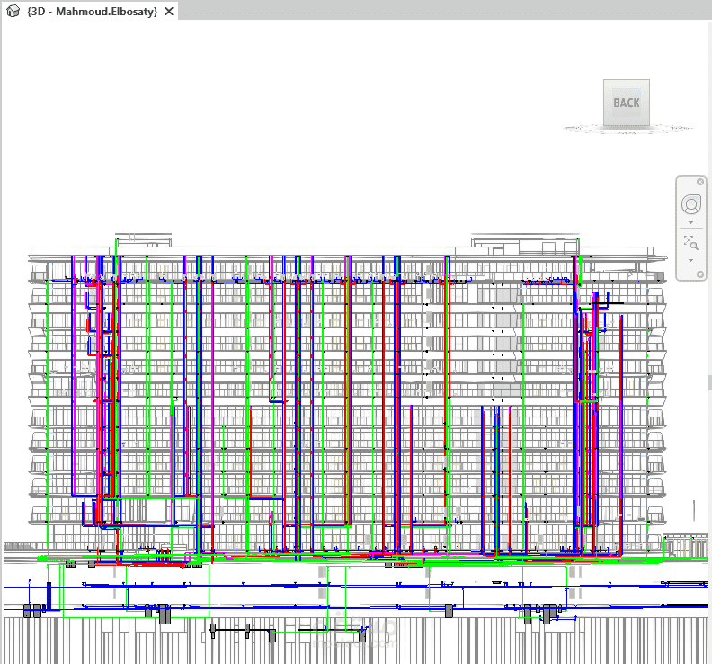Image resolution: width=712 pixels, height=664 pixels.
Task: Expand the zoom options dropdown arrow
Action: tap(690, 260)
